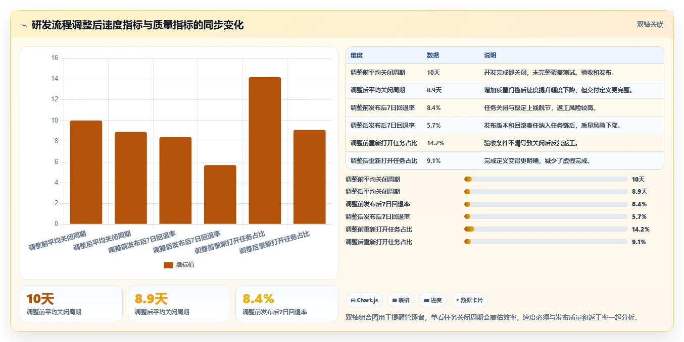Click the 双轴关联 label in the header
The image size is (684, 342).
[650, 24]
